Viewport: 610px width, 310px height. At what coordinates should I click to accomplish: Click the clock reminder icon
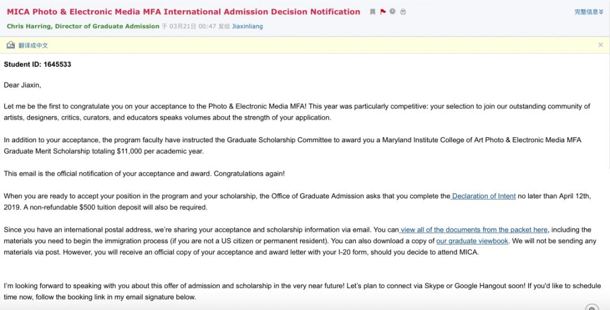[393, 12]
